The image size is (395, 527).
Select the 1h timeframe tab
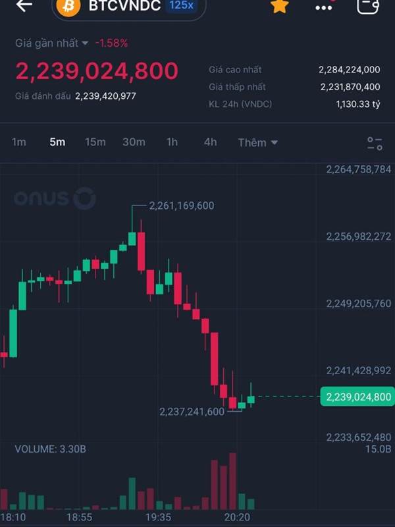point(172,142)
